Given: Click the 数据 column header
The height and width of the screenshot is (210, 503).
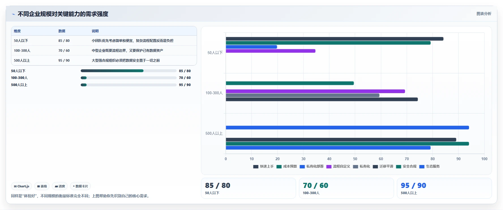Looking at the screenshot, I should [x=62, y=31].
